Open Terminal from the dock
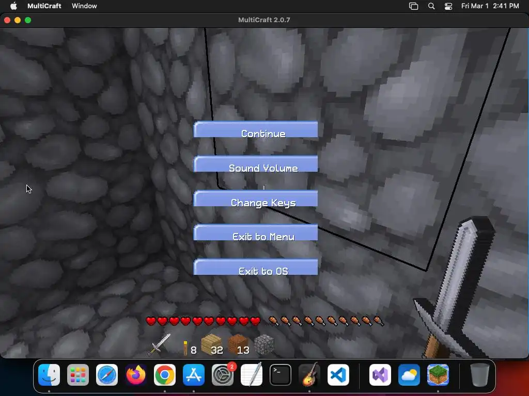 pyautogui.click(x=281, y=375)
